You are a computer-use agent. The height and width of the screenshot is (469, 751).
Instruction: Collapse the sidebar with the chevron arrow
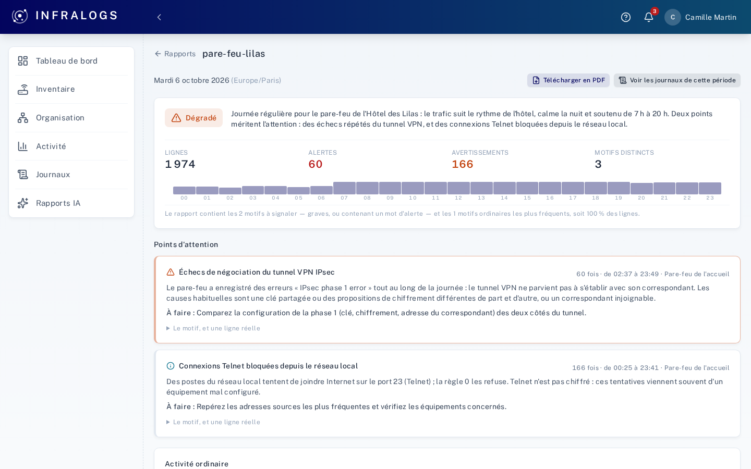coord(159,17)
